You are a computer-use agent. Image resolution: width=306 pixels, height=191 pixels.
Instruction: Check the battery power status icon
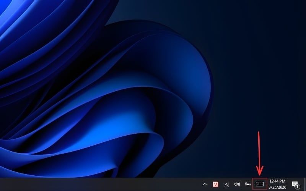[248, 184]
